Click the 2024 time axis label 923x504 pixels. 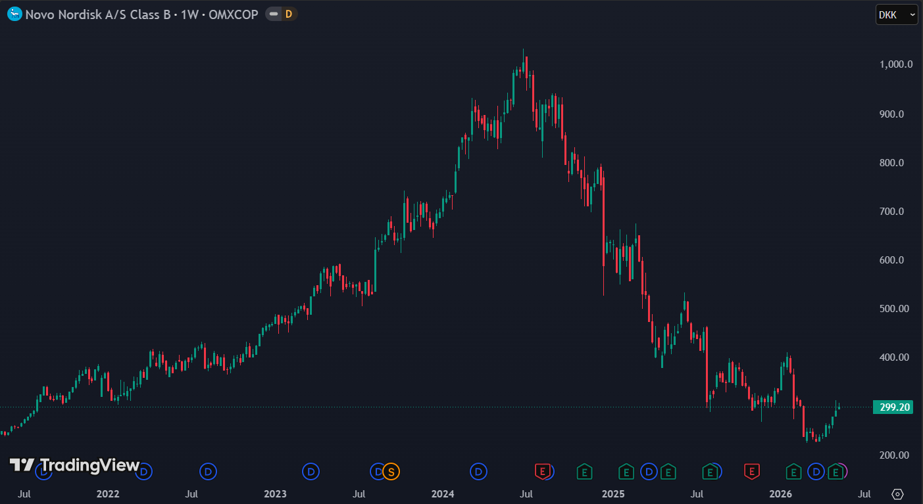coord(443,493)
